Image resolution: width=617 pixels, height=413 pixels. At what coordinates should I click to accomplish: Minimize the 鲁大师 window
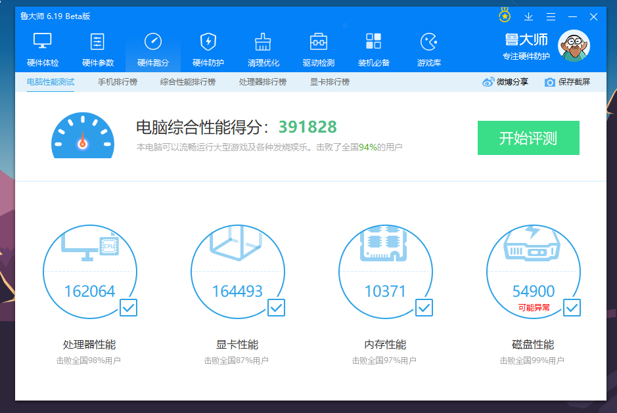[572, 16]
